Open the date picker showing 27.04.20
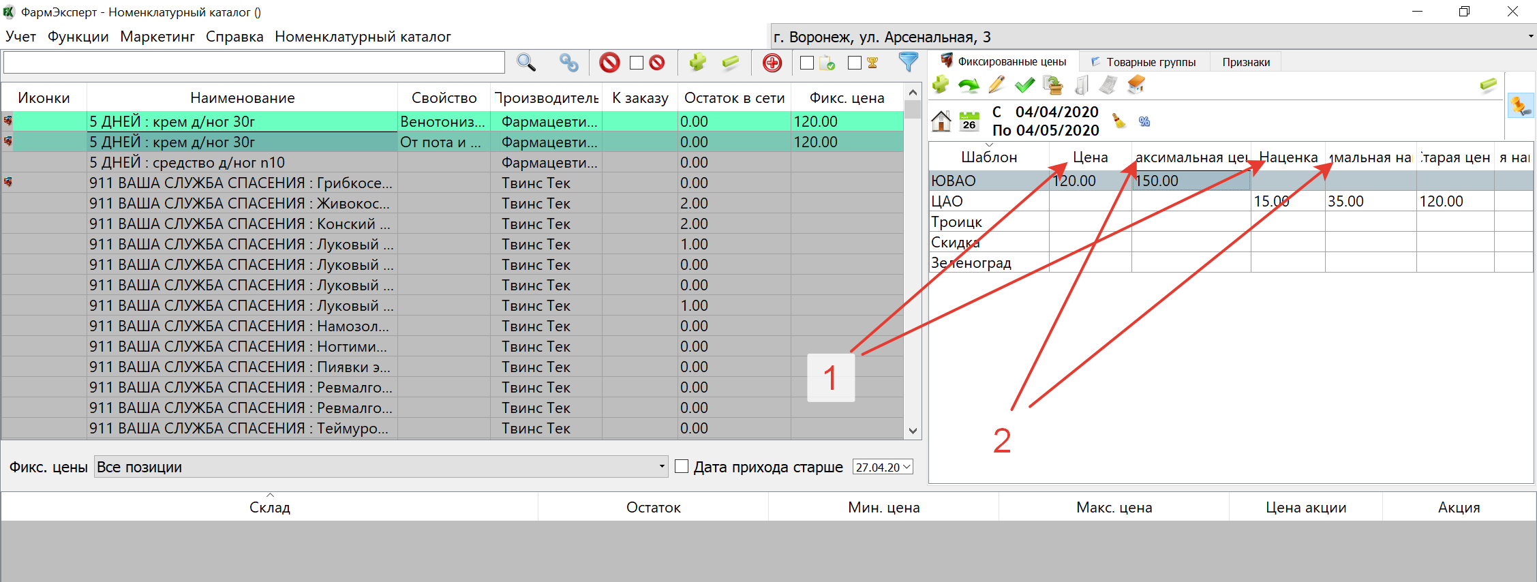 [907, 468]
